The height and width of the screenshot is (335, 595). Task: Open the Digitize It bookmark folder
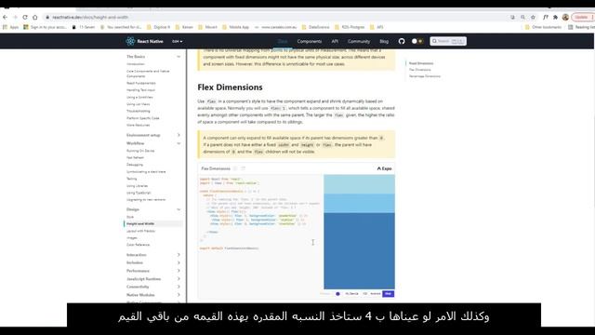pyautogui.click(x=159, y=27)
